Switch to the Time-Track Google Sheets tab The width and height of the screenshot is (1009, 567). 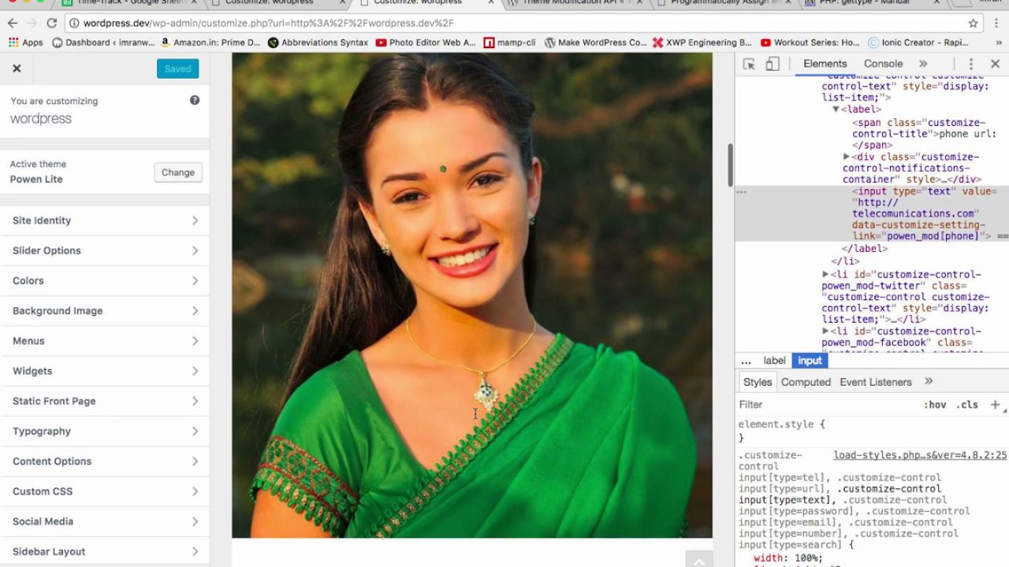(129, 3)
